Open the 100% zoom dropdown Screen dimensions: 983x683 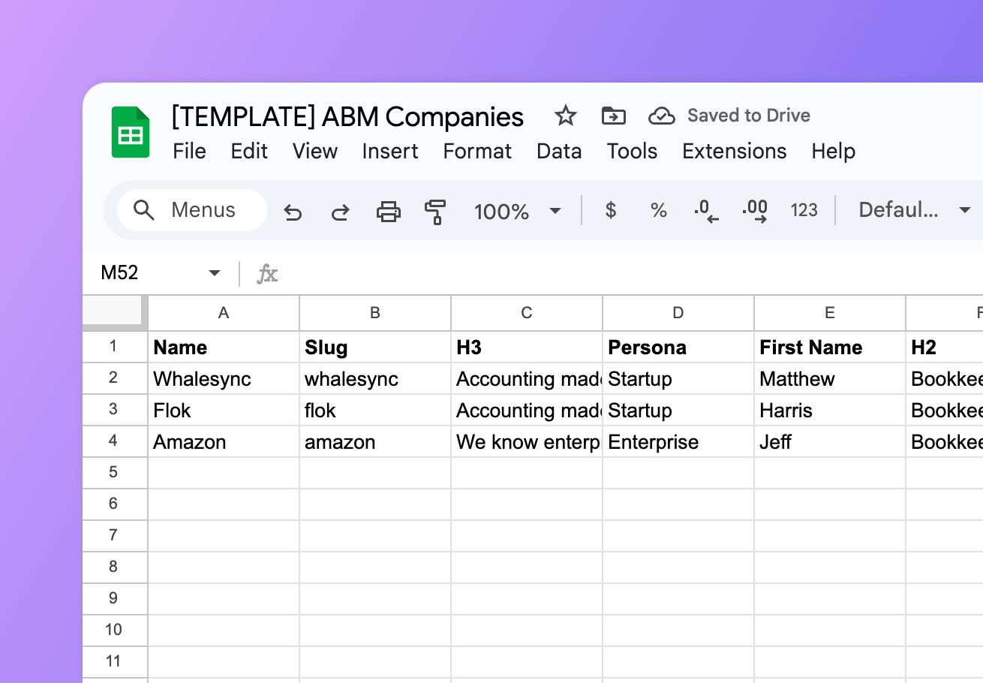[517, 211]
